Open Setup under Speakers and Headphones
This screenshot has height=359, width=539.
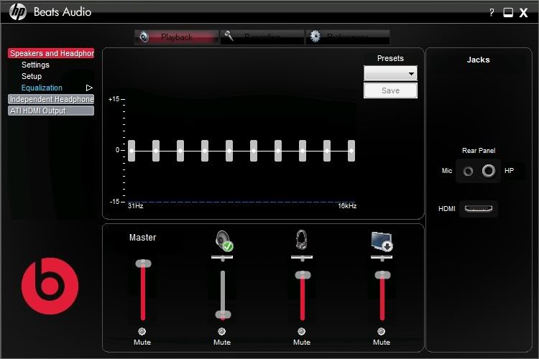(x=32, y=76)
